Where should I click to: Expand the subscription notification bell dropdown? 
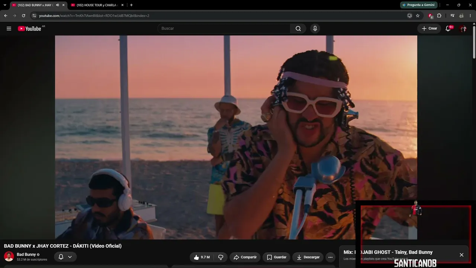tap(65, 257)
